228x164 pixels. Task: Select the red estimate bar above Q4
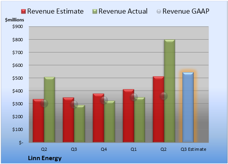click(x=98, y=118)
